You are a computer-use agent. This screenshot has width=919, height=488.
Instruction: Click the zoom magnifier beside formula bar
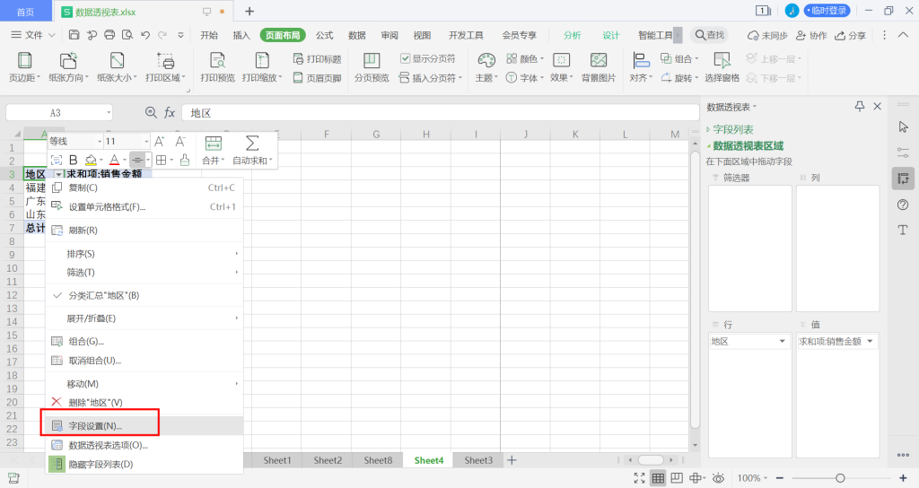pyautogui.click(x=151, y=112)
